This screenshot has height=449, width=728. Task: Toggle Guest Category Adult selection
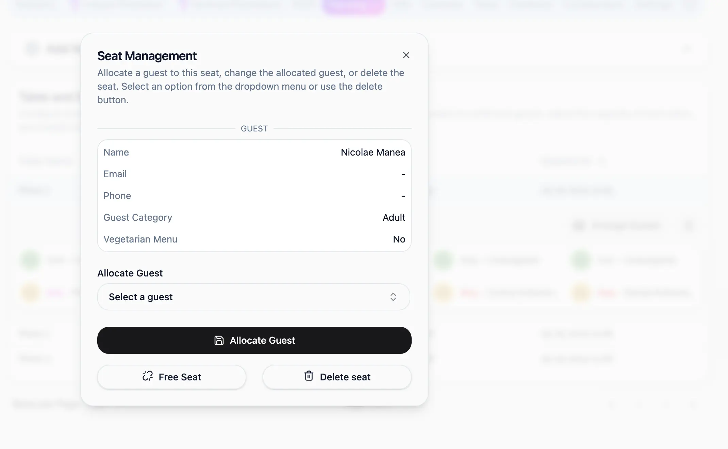[x=394, y=217]
